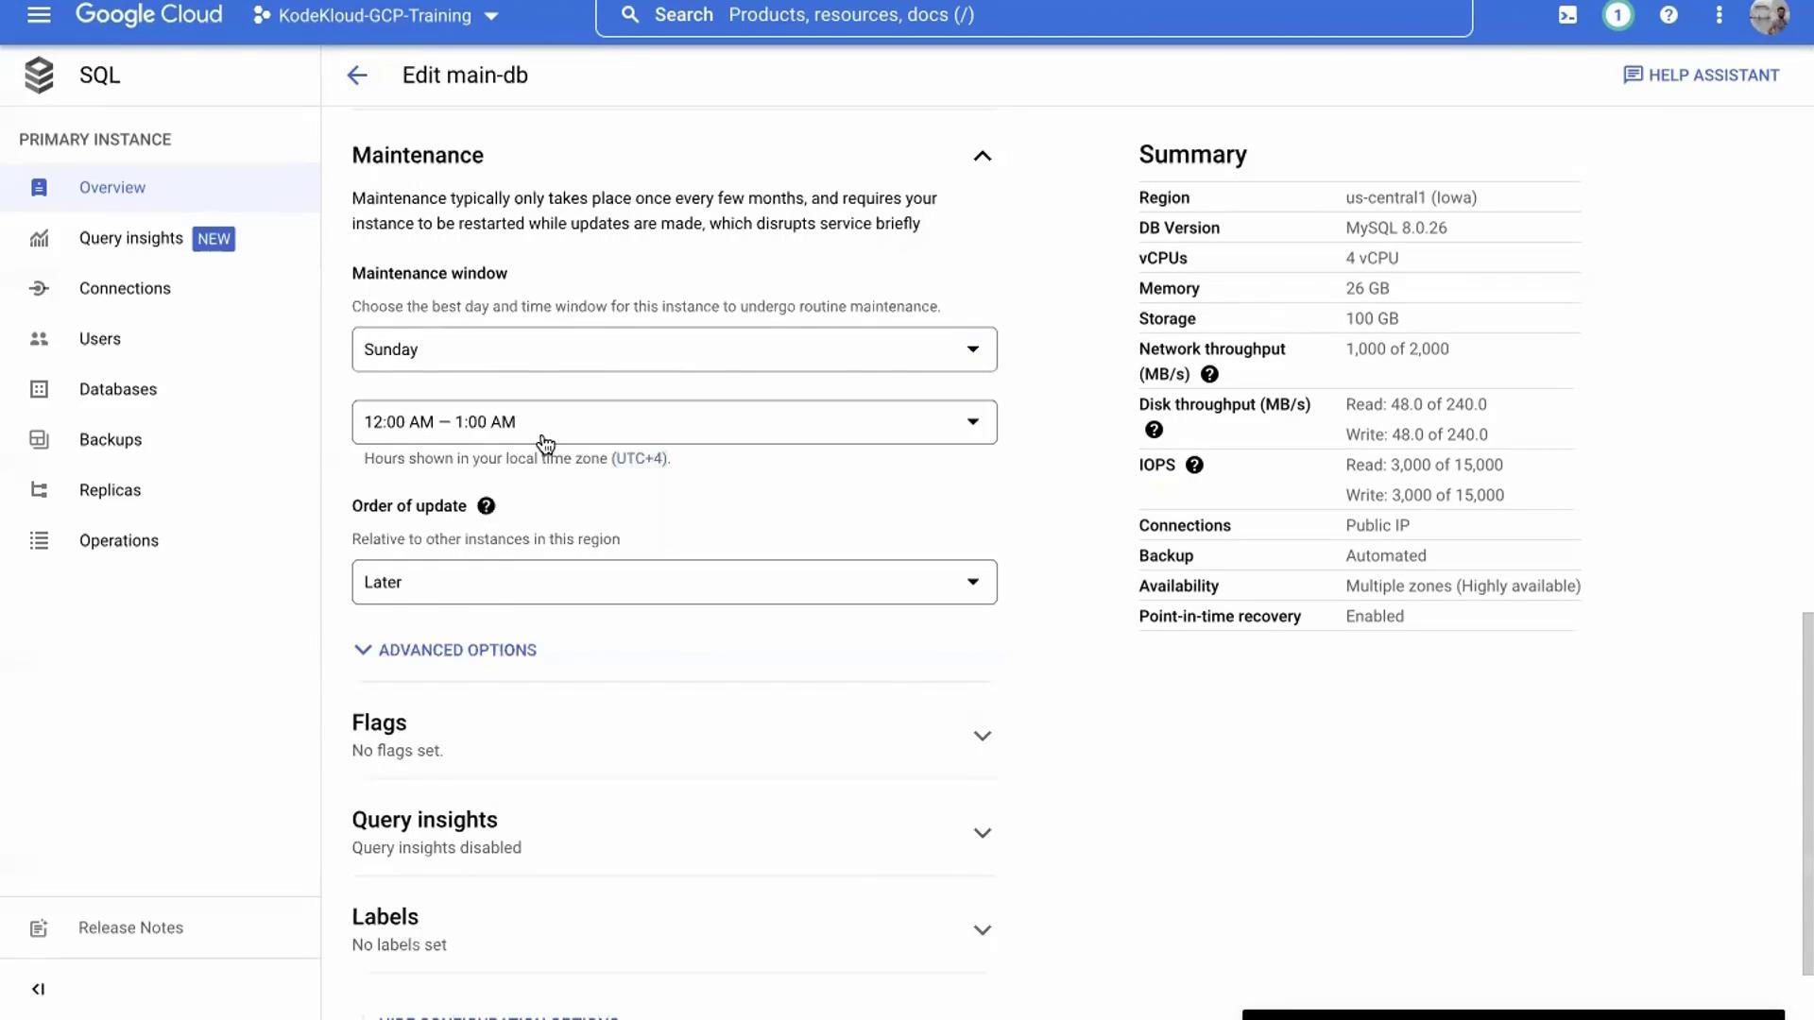Screen dimensions: 1814x1020
Task: Activate Cloud Shell terminal icon
Action: pyautogui.click(x=1567, y=15)
